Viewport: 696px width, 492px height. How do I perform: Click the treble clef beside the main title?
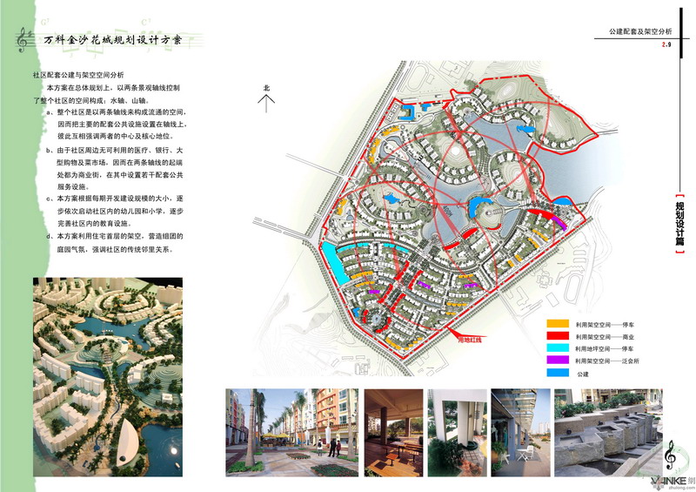point(23,40)
